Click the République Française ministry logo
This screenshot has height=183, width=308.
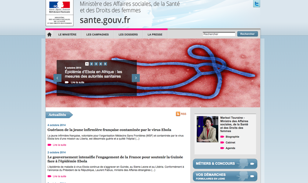(59, 13)
